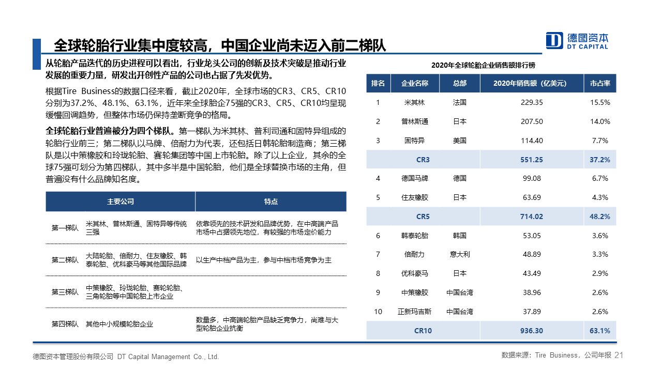Click the market share 14.0%

600,121
